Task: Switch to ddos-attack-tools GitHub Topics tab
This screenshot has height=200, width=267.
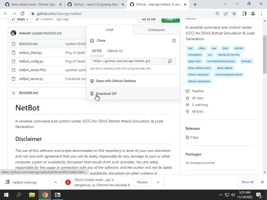Action: pyautogui.click(x=33, y=4)
